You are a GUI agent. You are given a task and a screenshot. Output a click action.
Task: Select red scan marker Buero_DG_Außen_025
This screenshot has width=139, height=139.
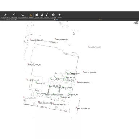click(x=55, y=39)
